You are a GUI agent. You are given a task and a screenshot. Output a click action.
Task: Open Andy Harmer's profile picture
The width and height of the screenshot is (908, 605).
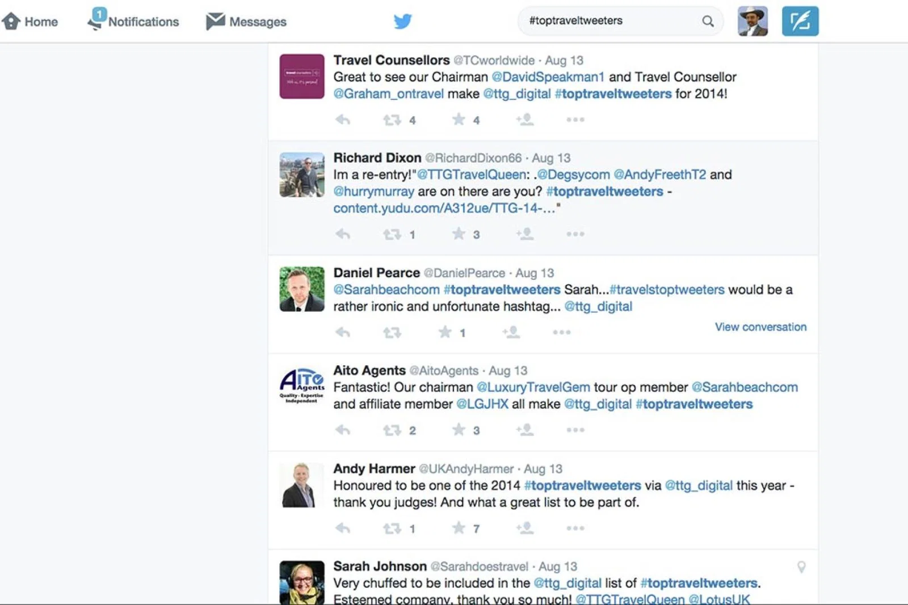(x=302, y=485)
